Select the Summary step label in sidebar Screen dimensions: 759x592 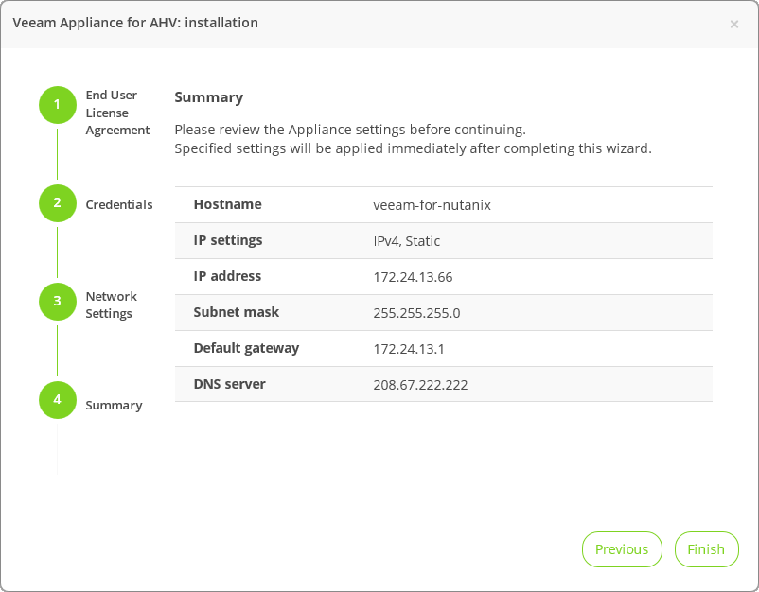114,406
